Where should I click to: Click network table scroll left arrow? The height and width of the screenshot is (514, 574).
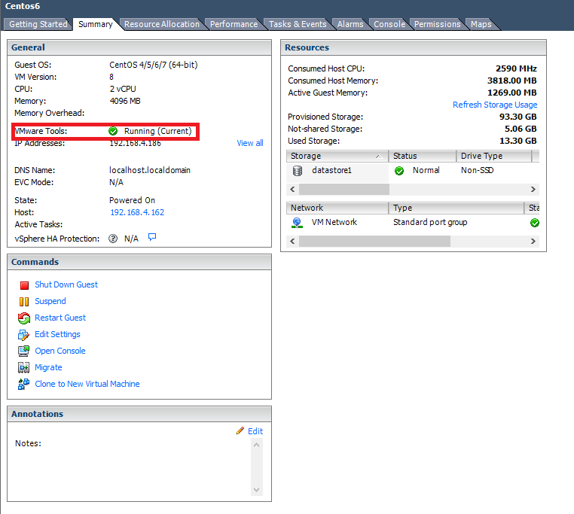(x=292, y=241)
